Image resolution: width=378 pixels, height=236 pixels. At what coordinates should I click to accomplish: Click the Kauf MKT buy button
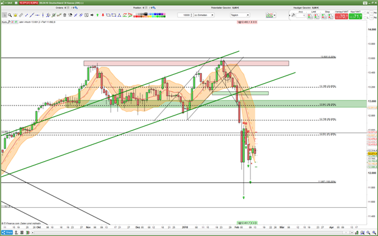(356, 16)
